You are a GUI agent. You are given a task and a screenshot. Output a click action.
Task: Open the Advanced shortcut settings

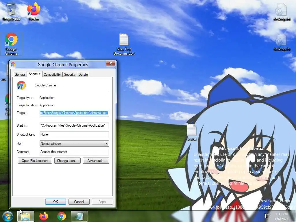point(96,161)
